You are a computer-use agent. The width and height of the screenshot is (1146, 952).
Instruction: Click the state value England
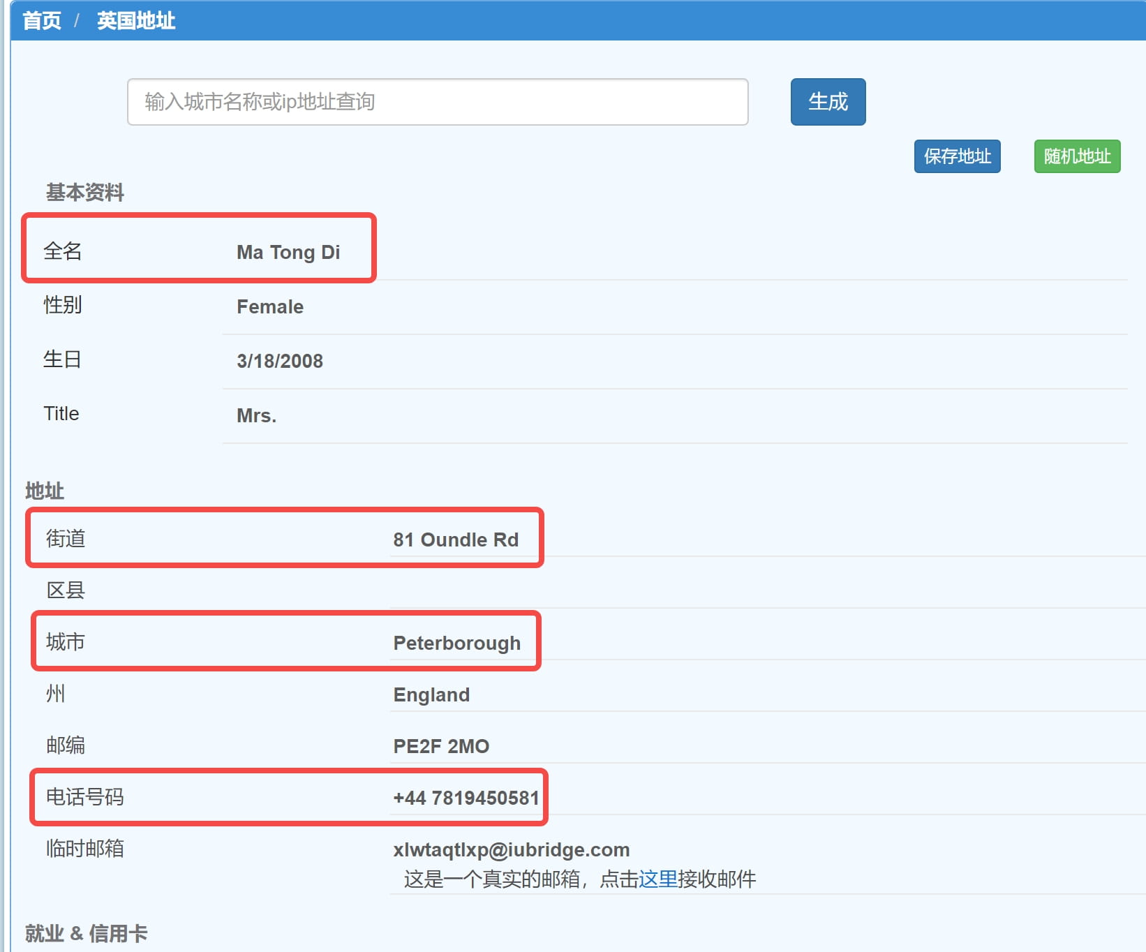[x=431, y=694]
